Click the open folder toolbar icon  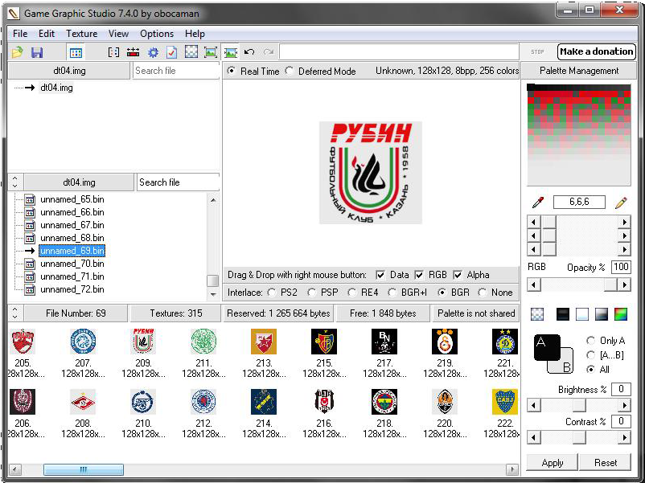17,52
